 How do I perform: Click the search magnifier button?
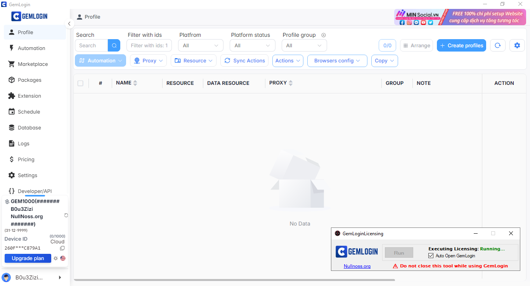114,45
